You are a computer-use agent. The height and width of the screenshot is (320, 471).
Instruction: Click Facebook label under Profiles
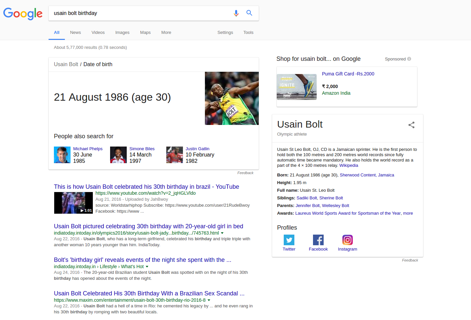tap(318, 249)
